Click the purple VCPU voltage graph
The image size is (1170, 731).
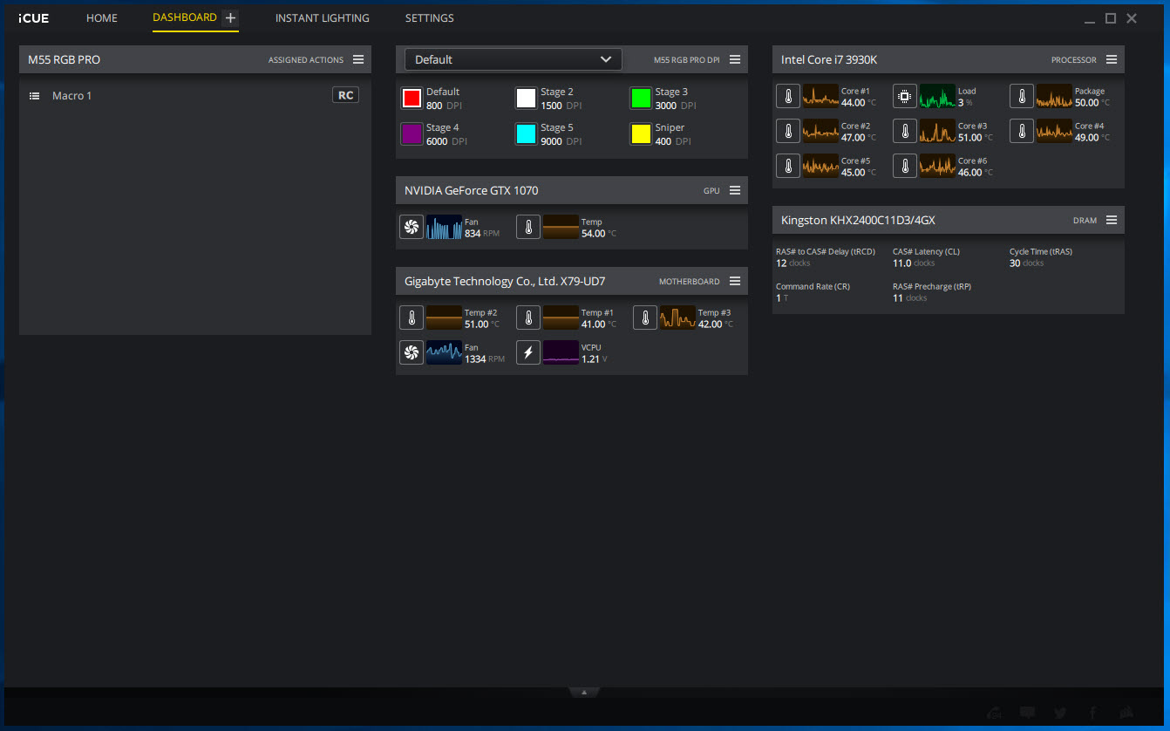[561, 352]
